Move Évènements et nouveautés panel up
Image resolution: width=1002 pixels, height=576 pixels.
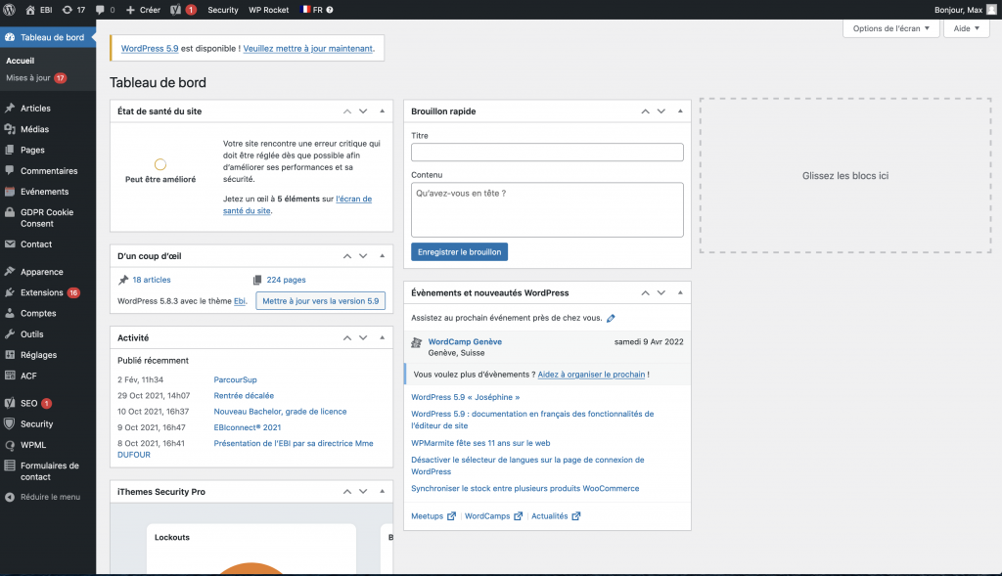click(x=646, y=292)
